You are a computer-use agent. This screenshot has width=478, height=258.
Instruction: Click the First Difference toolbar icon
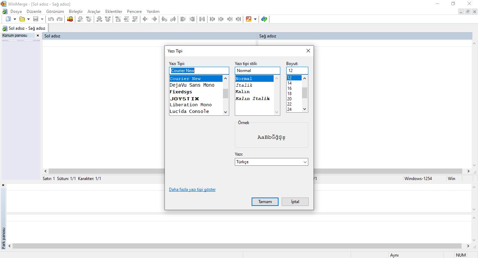[x=118, y=19]
